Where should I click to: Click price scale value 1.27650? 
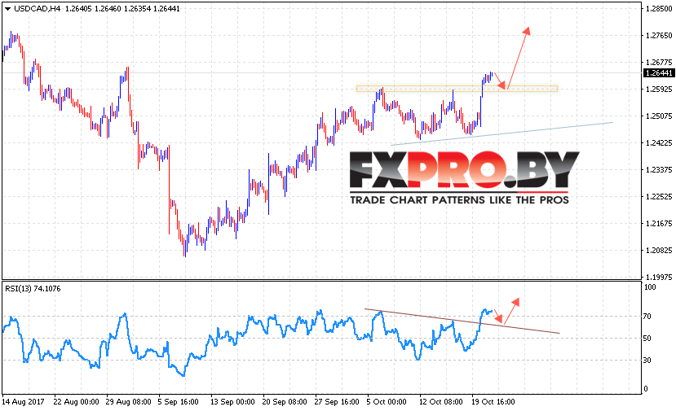[659, 35]
